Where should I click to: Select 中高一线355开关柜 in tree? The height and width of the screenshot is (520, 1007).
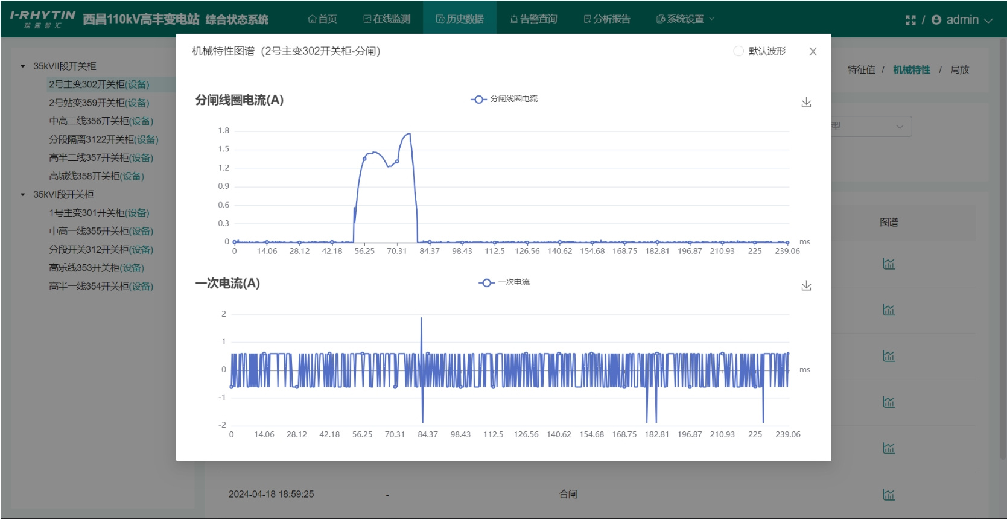[x=101, y=231]
